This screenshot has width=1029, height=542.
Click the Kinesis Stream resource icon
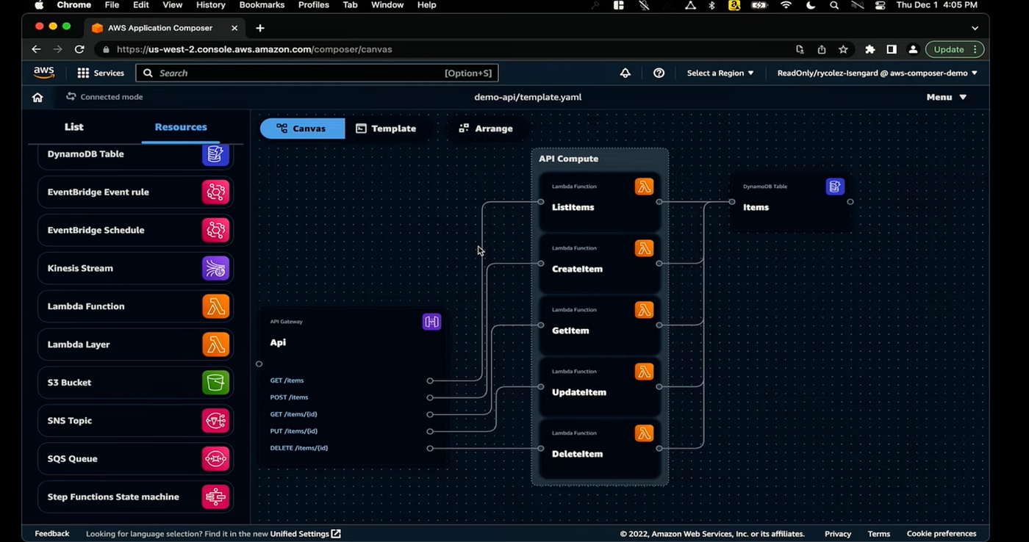215,269
